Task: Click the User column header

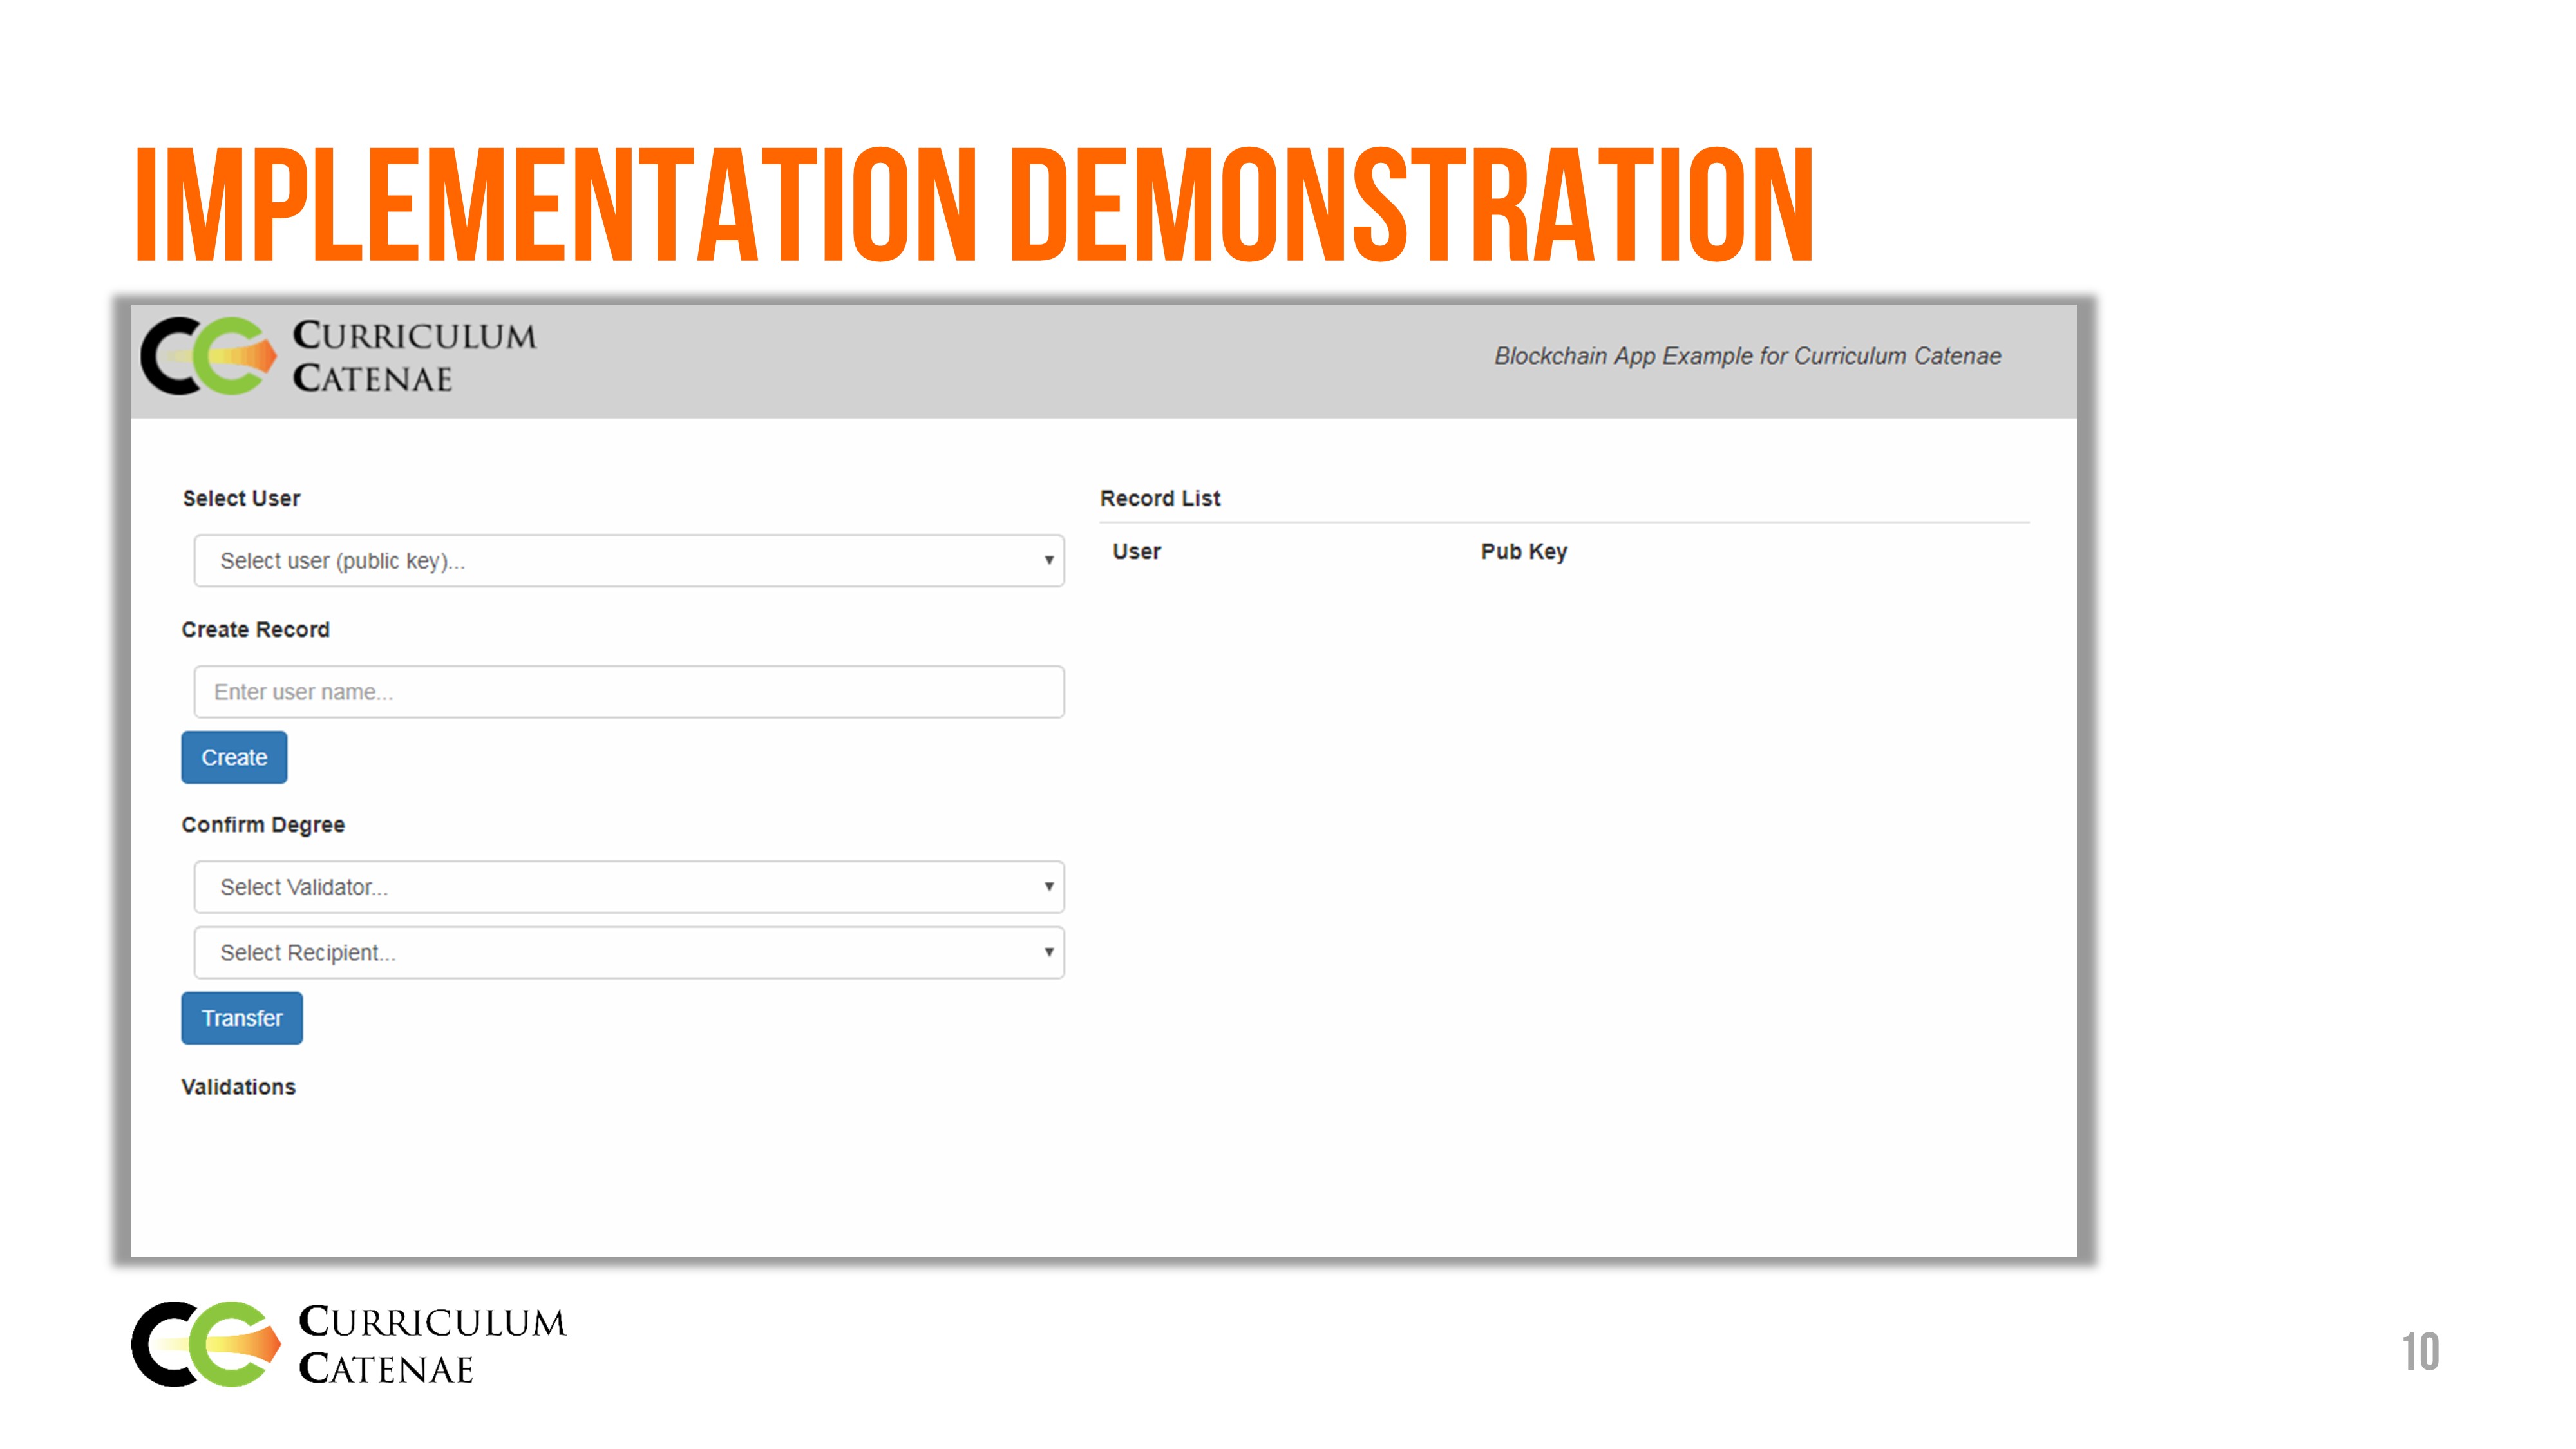Action: point(1136,552)
